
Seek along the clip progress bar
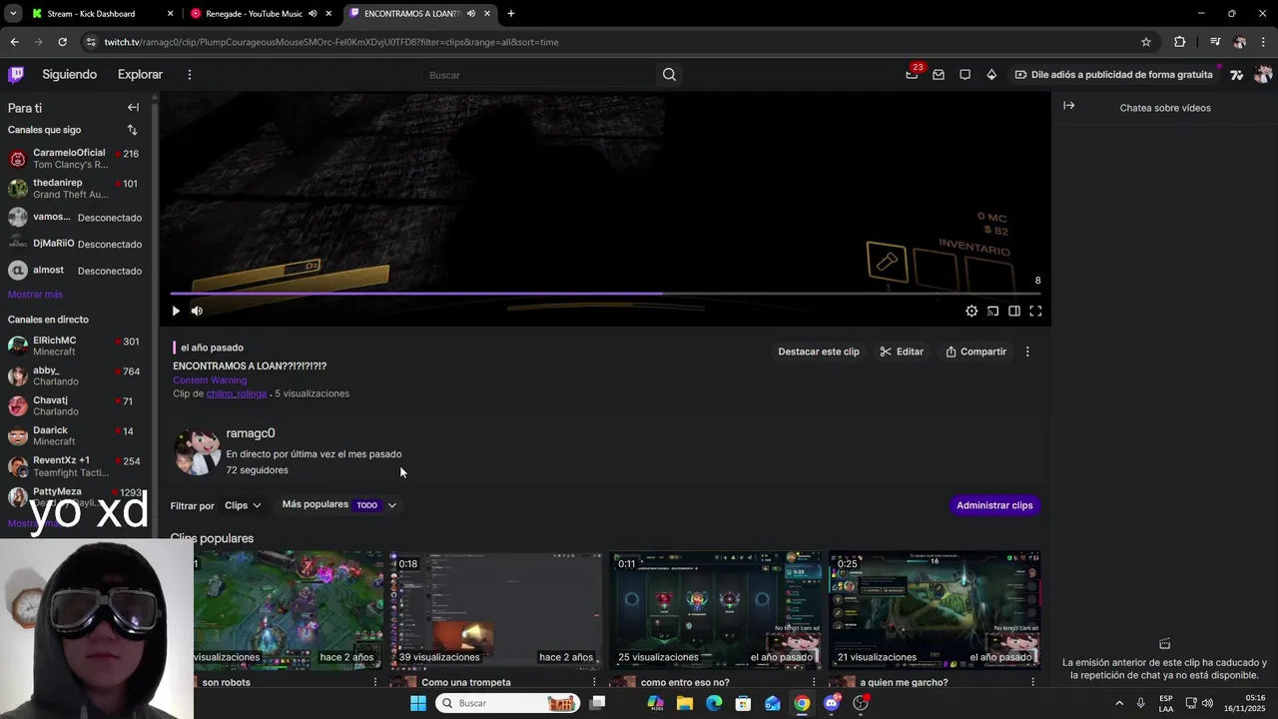(x=606, y=294)
